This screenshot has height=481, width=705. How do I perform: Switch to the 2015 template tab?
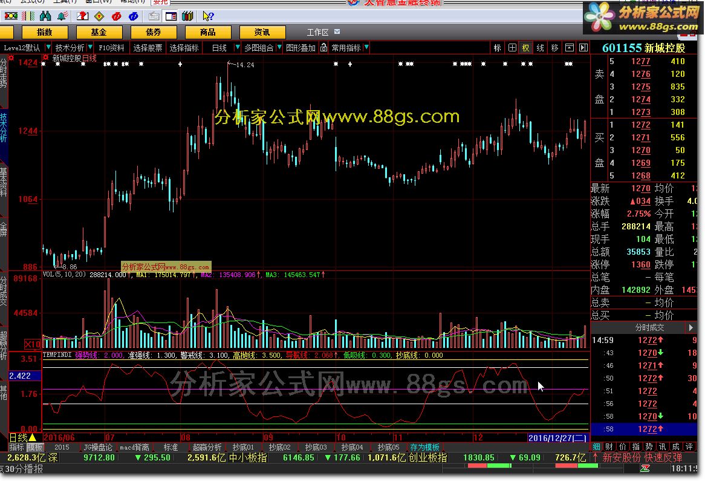[62, 447]
